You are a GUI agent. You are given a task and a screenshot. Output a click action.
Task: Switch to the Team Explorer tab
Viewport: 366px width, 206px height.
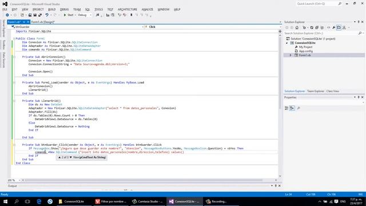point(315,91)
